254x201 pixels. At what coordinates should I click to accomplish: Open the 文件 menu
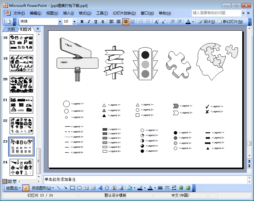[19, 13]
